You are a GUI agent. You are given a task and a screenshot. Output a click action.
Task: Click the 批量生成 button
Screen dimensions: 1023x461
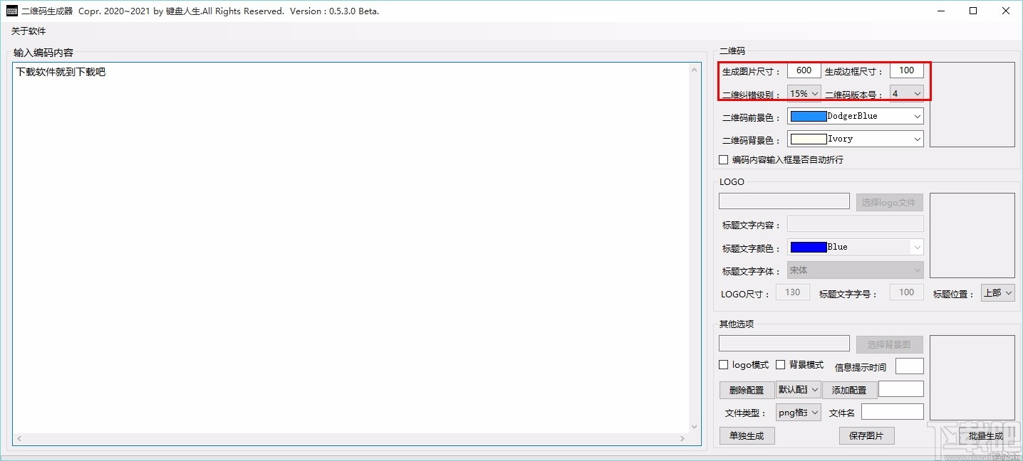coord(986,435)
